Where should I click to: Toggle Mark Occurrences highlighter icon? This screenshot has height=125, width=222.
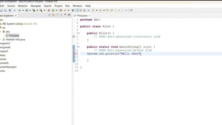(x=77, y=10)
